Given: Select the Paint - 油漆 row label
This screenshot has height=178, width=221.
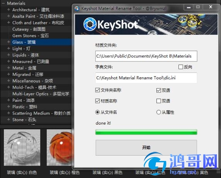Looking at the screenshot, I should [x=24, y=100].
